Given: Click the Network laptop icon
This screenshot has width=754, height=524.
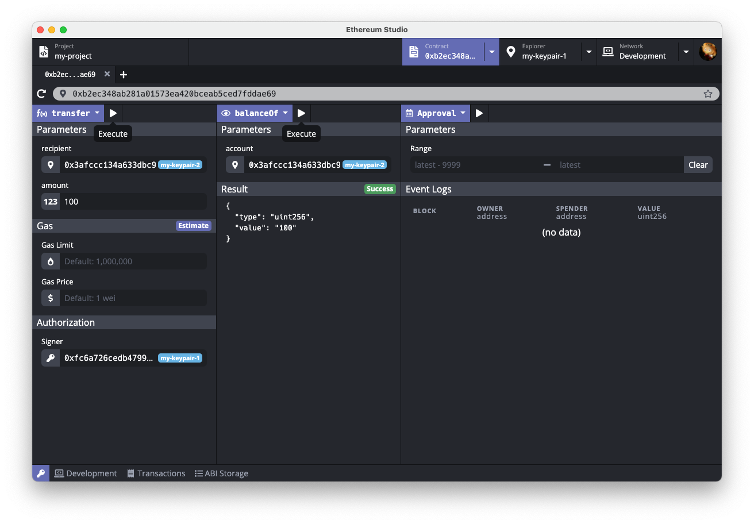Looking at the screenshot, I should (607, 52).
